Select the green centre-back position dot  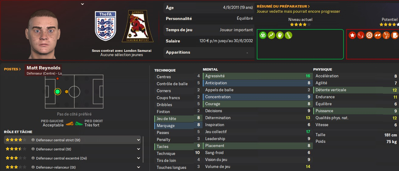tap(57, 92)
